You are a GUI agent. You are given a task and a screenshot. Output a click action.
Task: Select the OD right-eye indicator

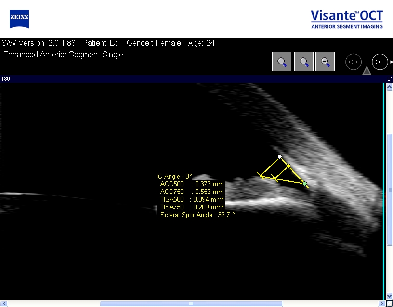(x=353, y=62)
